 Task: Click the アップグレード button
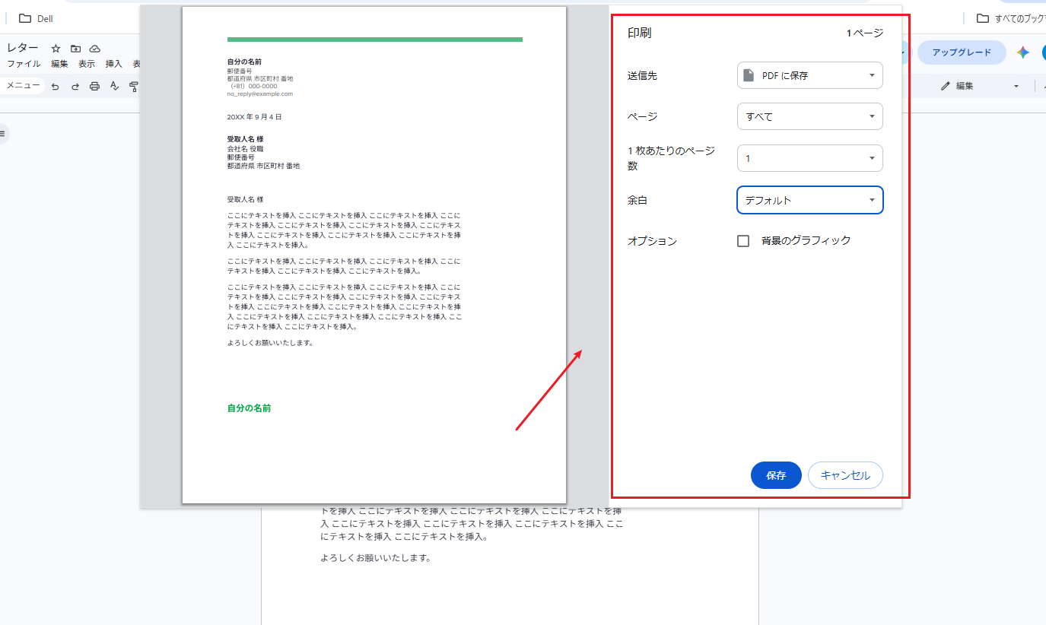(x=962, y=52)
